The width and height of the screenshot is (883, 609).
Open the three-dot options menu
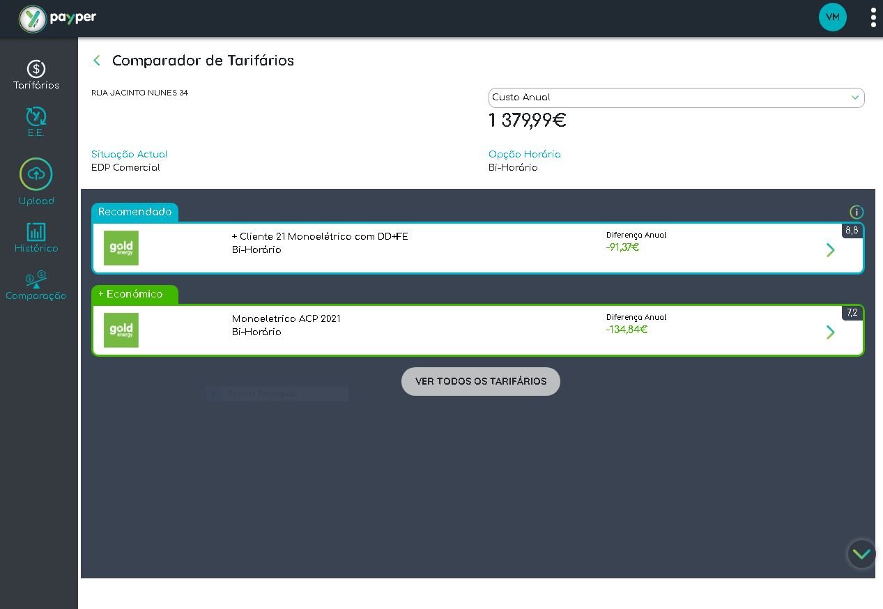click(873, 17)
